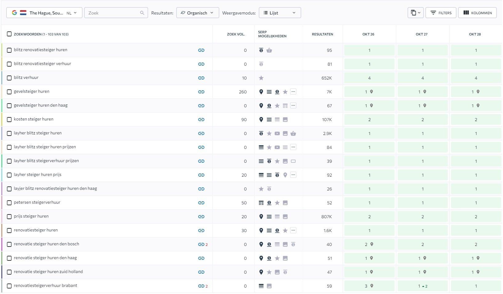The height and width of the screenshot is (294, 503).
Task: Open the Organisch results dropdown
Action: (197, 13)
